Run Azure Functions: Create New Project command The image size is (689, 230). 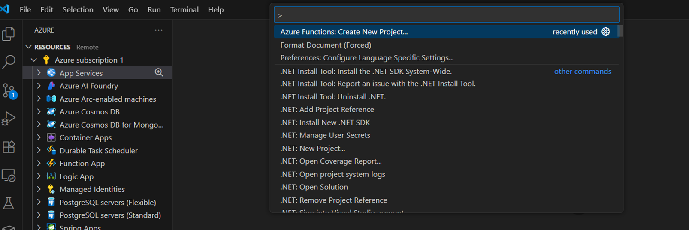pos(344,32)
